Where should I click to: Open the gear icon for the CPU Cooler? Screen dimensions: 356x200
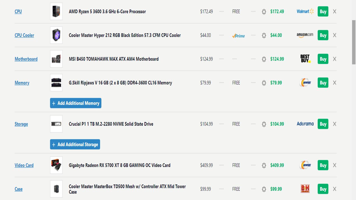(x=264, y=35)
